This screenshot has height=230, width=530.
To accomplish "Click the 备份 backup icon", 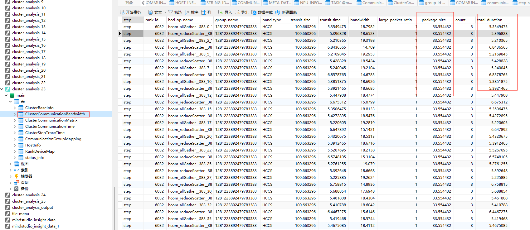I will 17,189.
